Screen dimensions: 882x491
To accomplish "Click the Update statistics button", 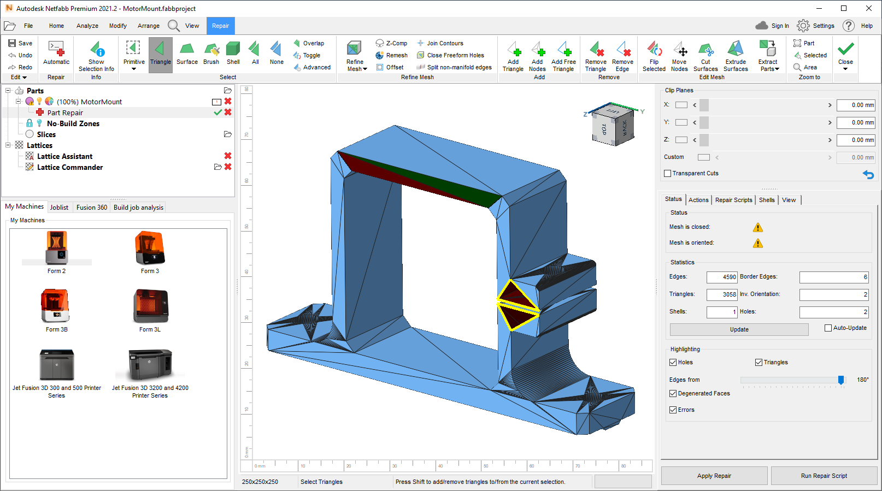I will (x=739, y=329).
